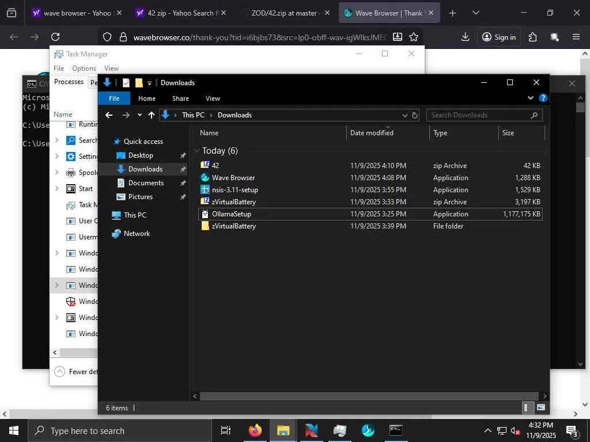
Task: Click Sign in button in Firefox toolbar
Action: click(x=499, y=37)
